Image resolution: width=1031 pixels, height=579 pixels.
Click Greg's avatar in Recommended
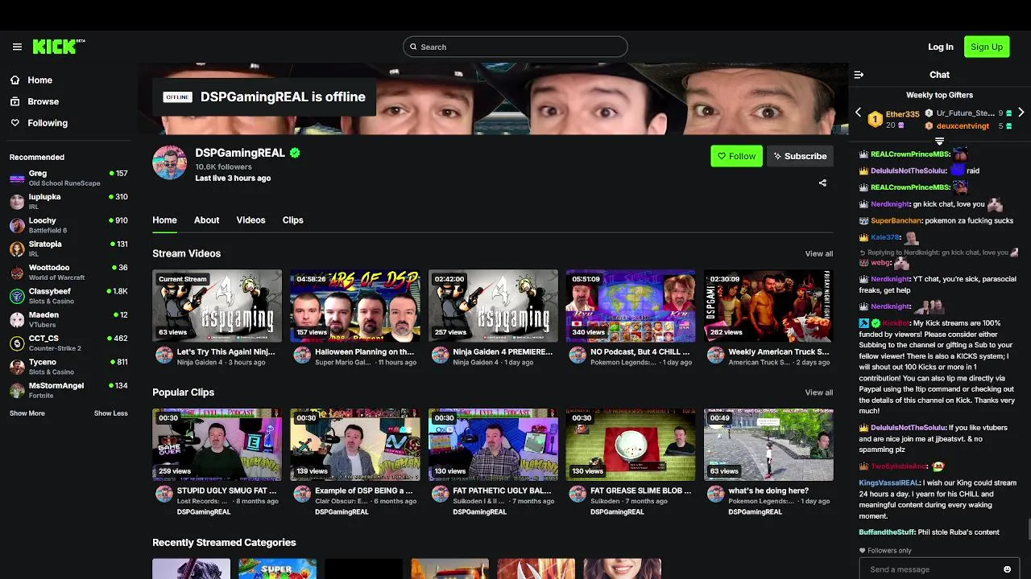pyautogui.click(x=17, y=179)
